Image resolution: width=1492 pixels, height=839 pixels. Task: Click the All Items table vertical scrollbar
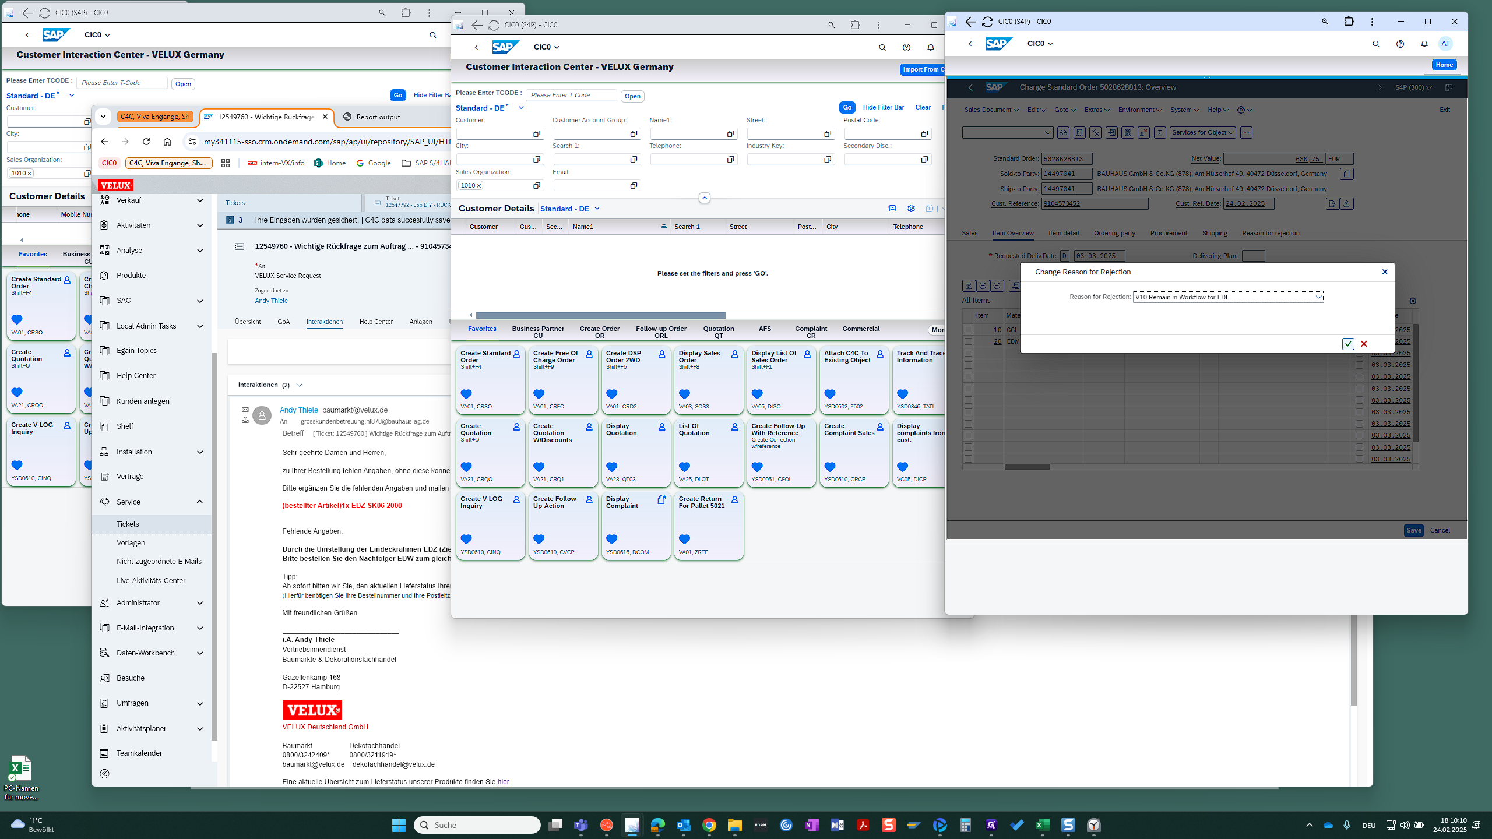pos(1416,383)
